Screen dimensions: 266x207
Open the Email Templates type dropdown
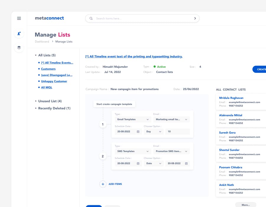click(133, 119)
